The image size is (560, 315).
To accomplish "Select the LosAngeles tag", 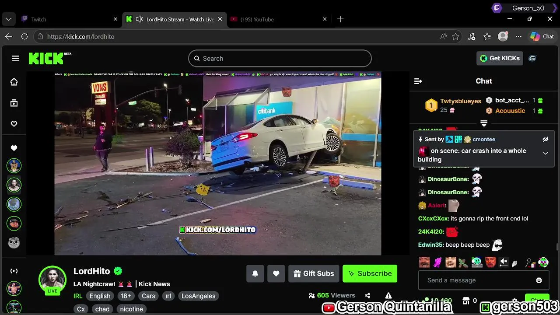I will pyautogui.click(x=198, y=296).
